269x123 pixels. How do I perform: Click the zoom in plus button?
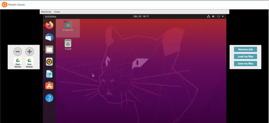click(29, 51)
